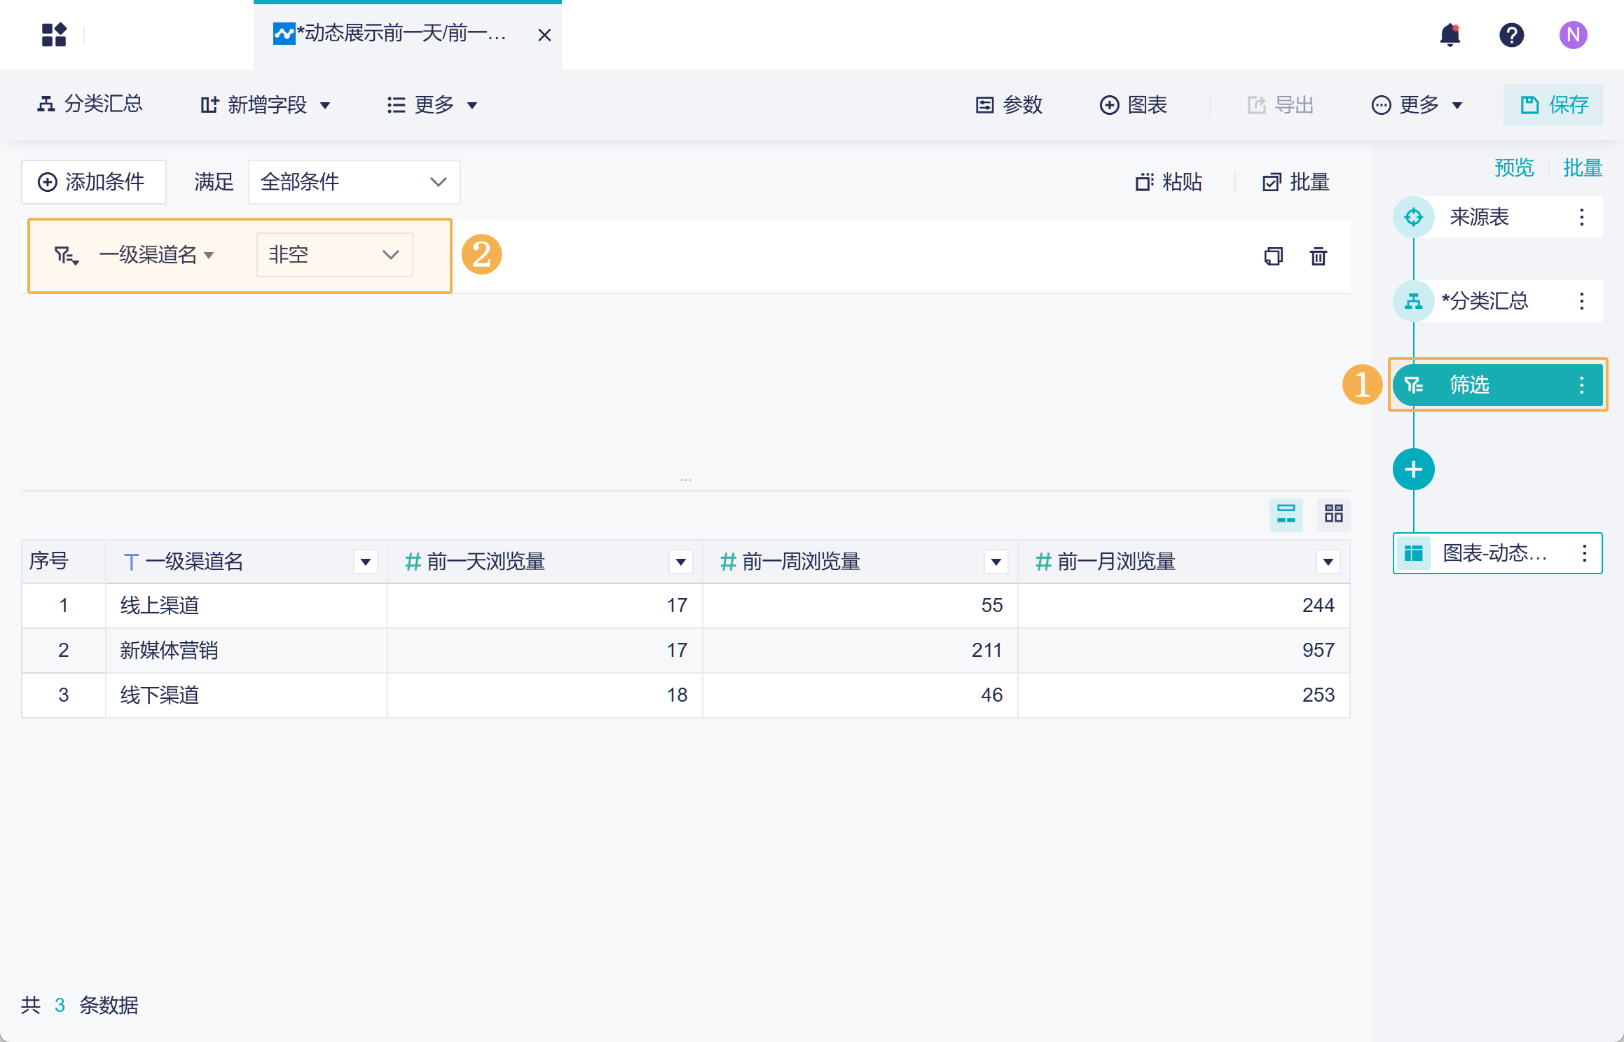This screenshot has width=1624, height=1042.
Task: Delete the filter condition with trash icon
Action: point(1318,256)
